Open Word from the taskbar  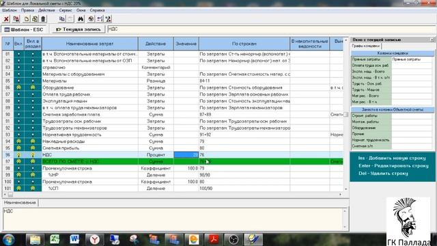74,240
